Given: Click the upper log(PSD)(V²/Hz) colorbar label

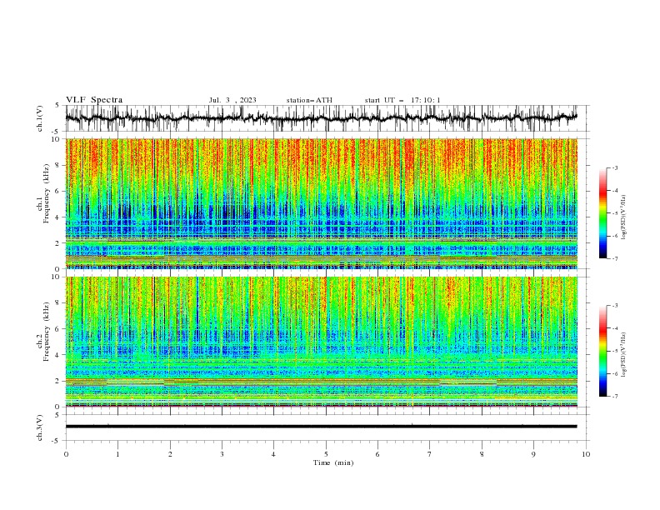Looking at the screenshot, I should 623,217.
